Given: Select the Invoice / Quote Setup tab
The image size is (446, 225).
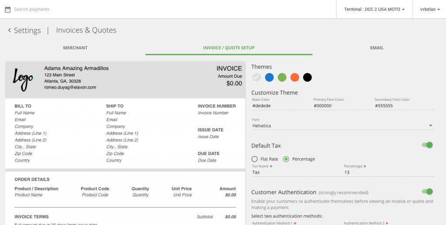Looking at the screenshot, I should [229, 48].
